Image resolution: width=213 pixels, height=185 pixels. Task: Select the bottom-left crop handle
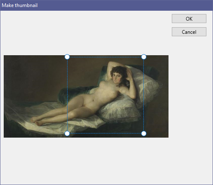(x=67, y=133)
